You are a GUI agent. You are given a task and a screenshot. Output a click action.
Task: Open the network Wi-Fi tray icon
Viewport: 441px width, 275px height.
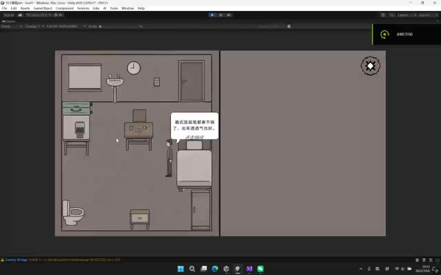[396, 269]
